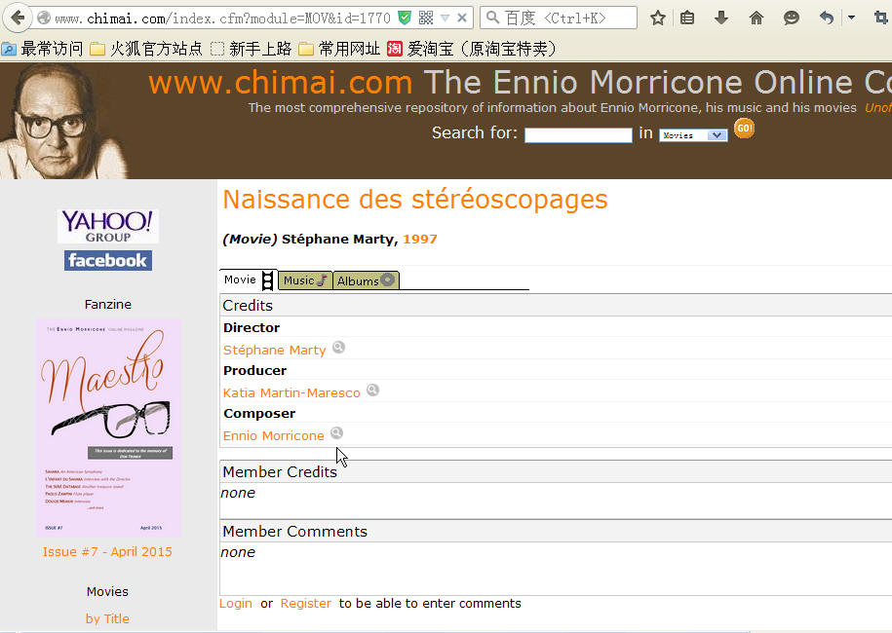Screen dimensions: 892x633
Task: Open the Movies search category dropdown
Action: point(693,135)
